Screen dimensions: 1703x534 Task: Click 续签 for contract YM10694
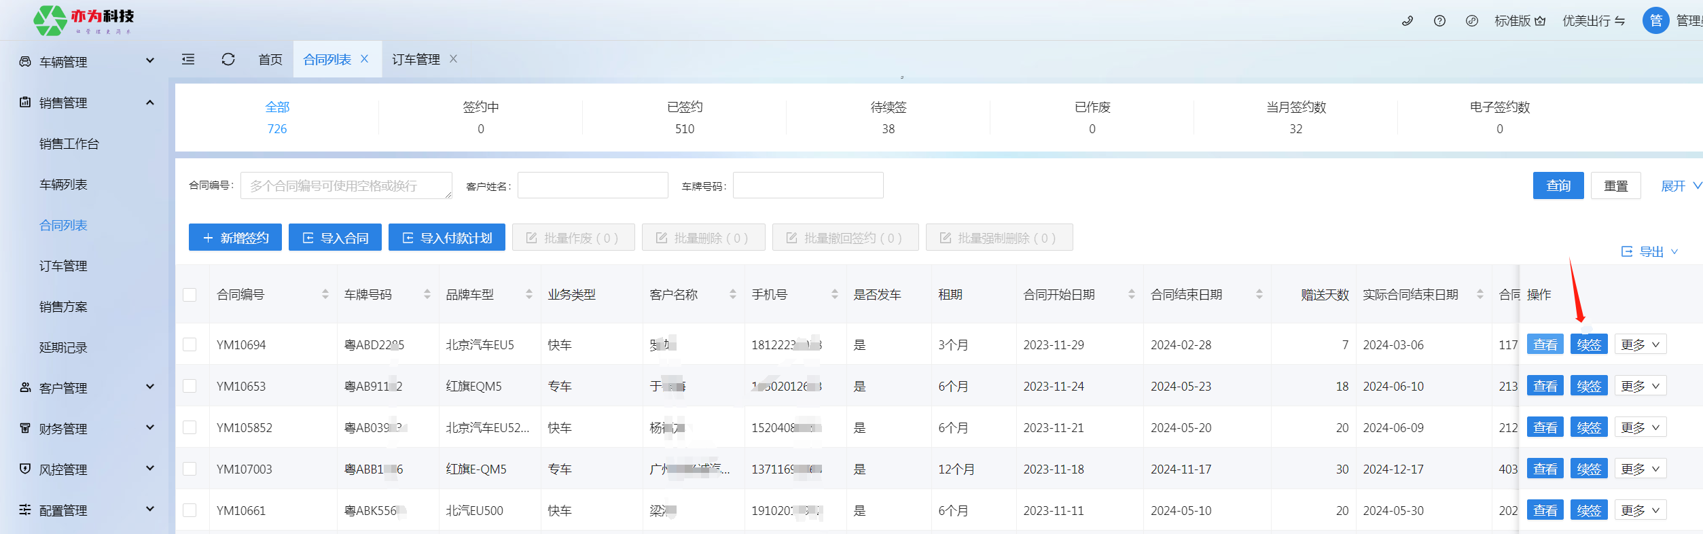(x=1589, y=345)
